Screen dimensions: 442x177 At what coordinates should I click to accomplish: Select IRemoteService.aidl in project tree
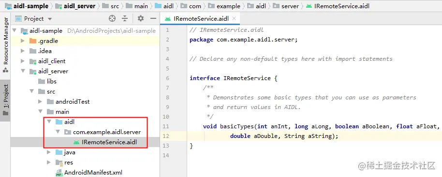pyautogui.click(x=109, y=142)
